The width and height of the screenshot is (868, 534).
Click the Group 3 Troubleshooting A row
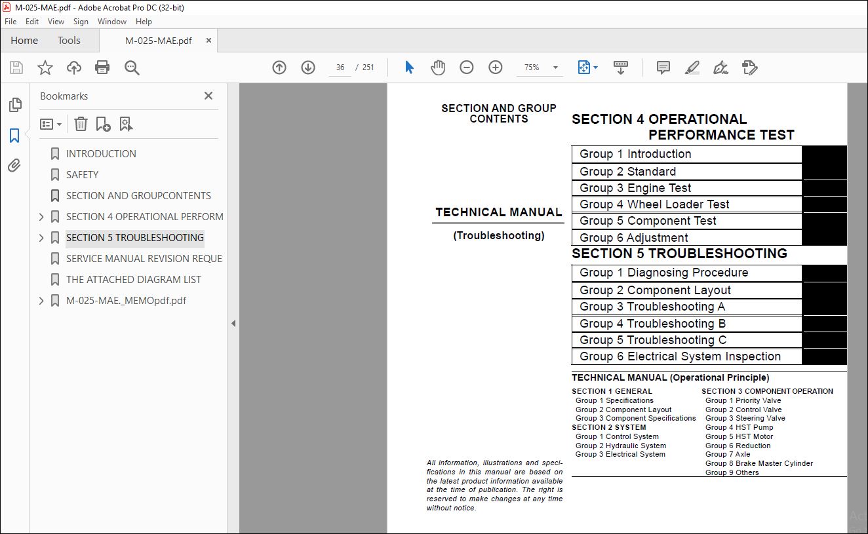(686, 307)
